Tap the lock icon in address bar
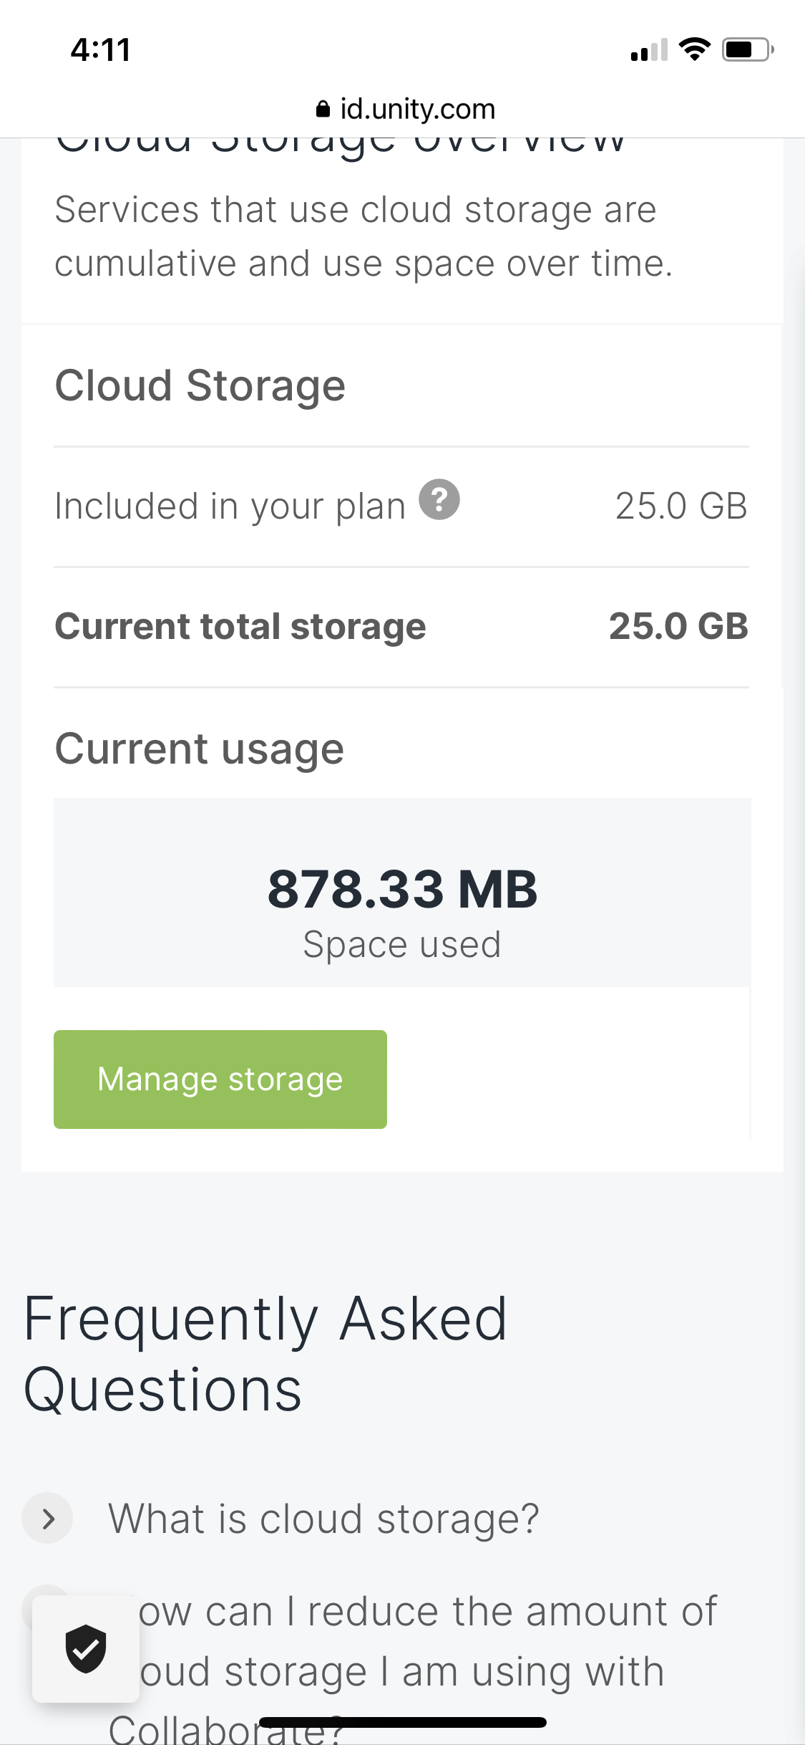Viewport: 805px width, 1745px height. pyautogui.click(x=323, y=110)
